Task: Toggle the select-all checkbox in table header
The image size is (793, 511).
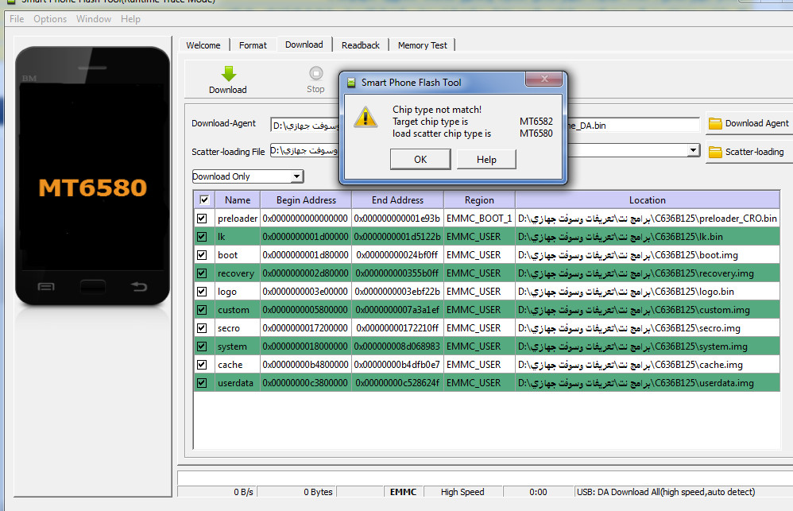Action: click(204, 199)
